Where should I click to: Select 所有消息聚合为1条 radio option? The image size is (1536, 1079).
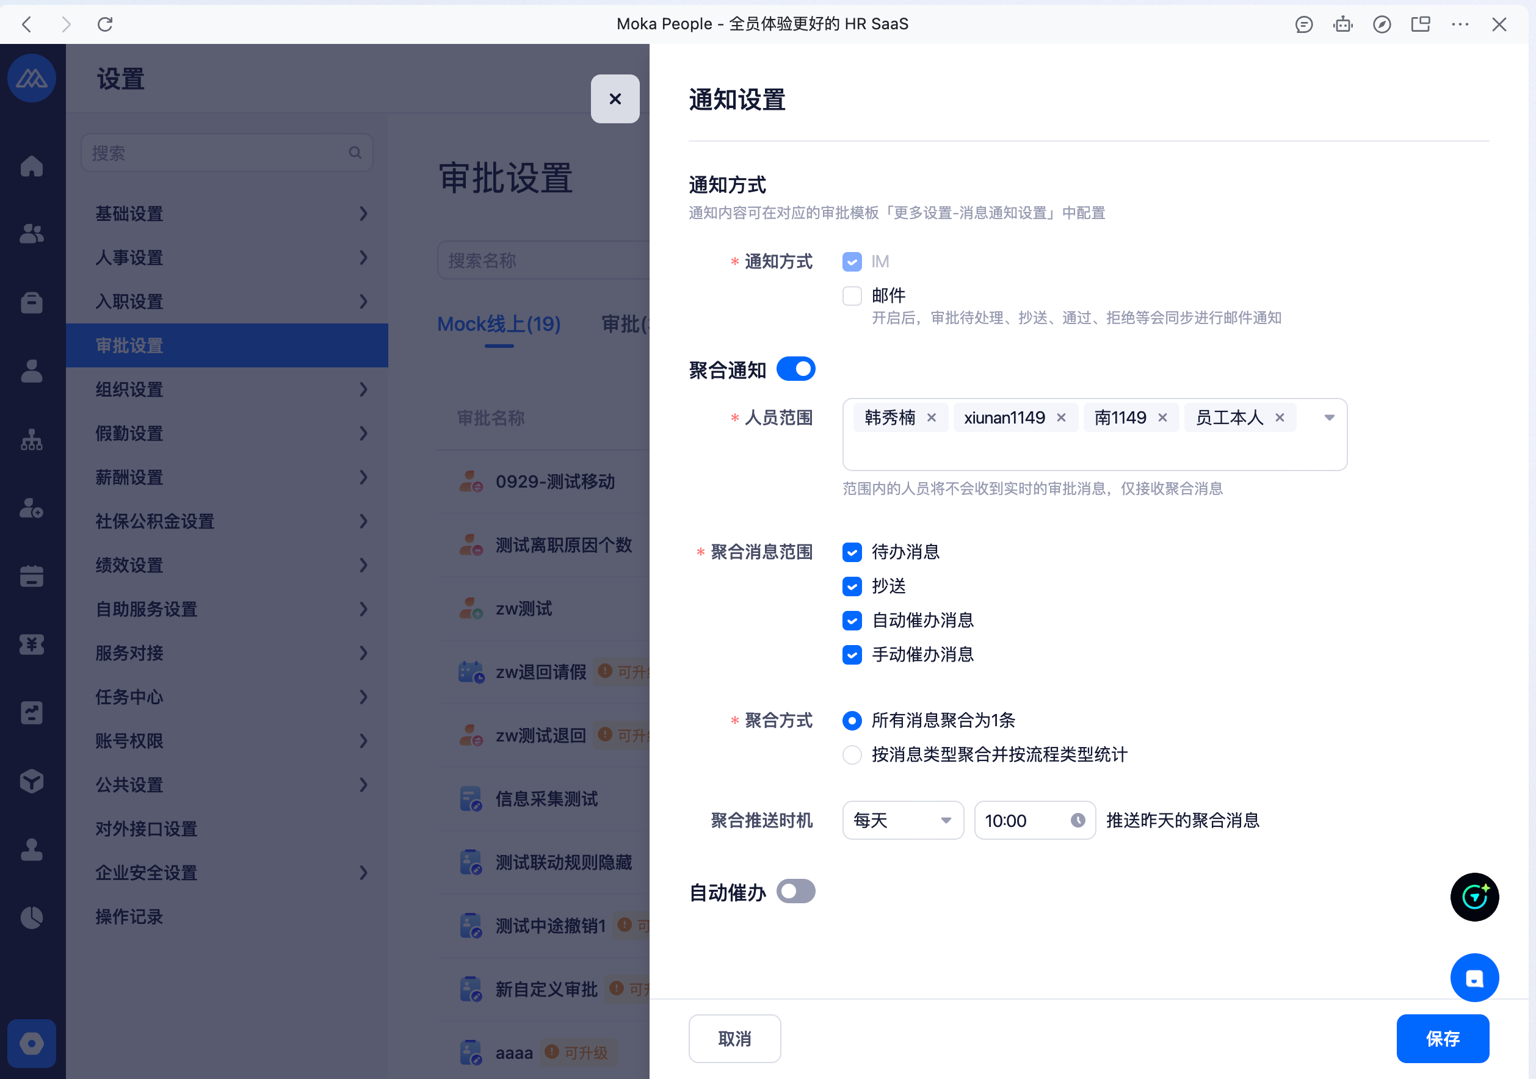pos(852,720)
